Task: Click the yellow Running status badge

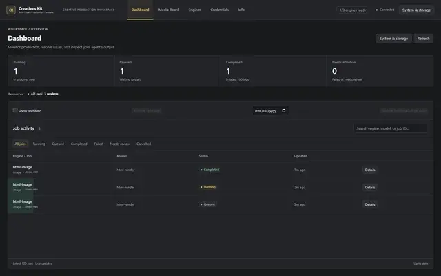Action: coord(208,187)
